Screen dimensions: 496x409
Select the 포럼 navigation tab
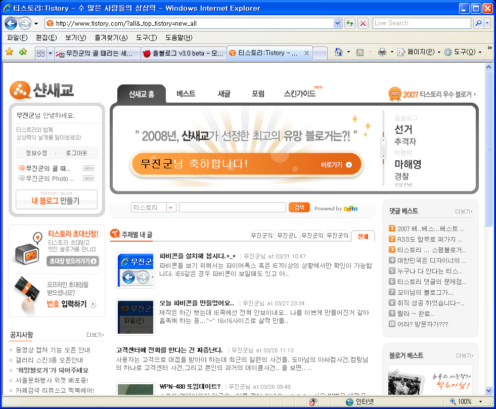point(258,94)
